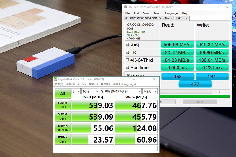Click the green progress bar in AS SSD
236x157 pixels.
click(195, 96)
